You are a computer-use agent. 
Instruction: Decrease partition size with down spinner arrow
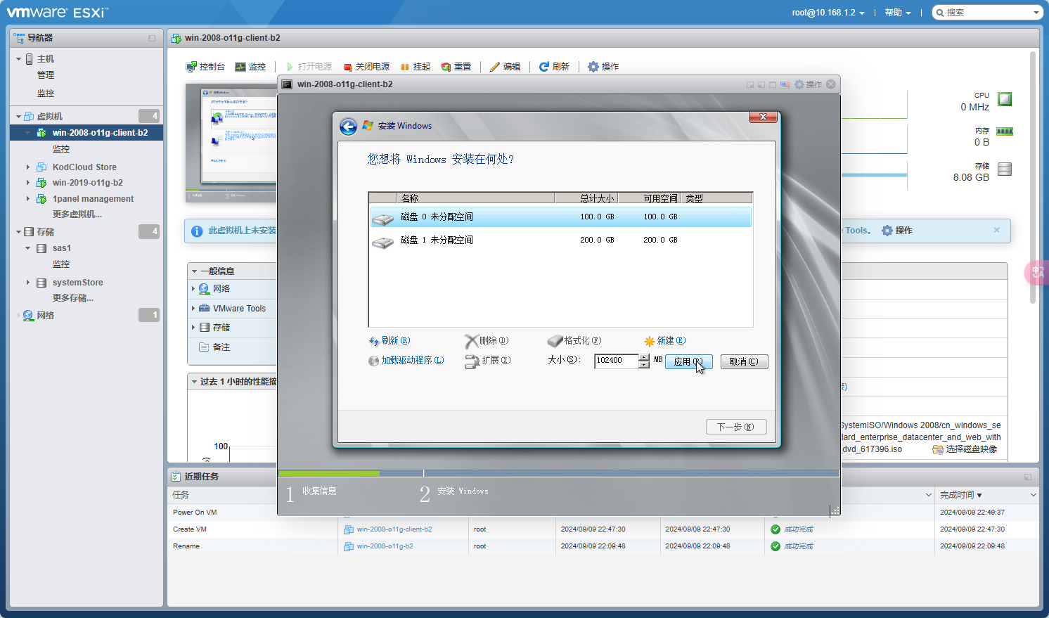click(644, 365)
